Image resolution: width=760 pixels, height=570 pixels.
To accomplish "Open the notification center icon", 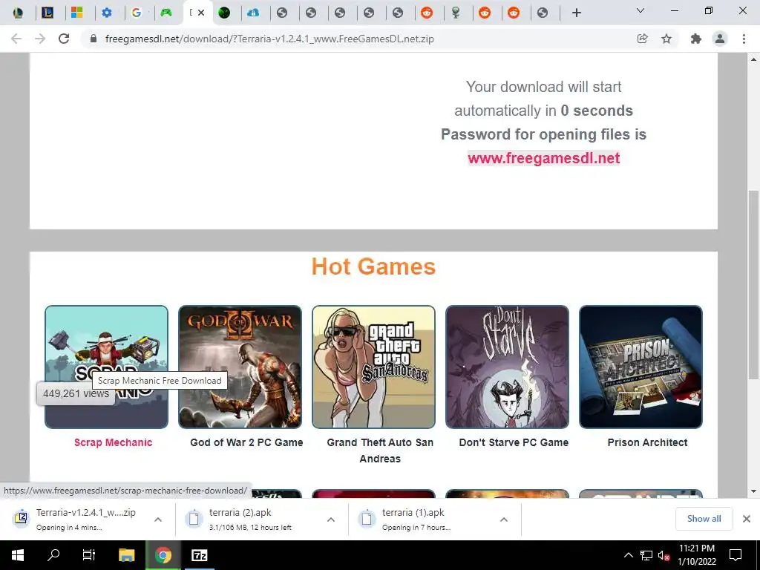I will [x=736, y=555].
